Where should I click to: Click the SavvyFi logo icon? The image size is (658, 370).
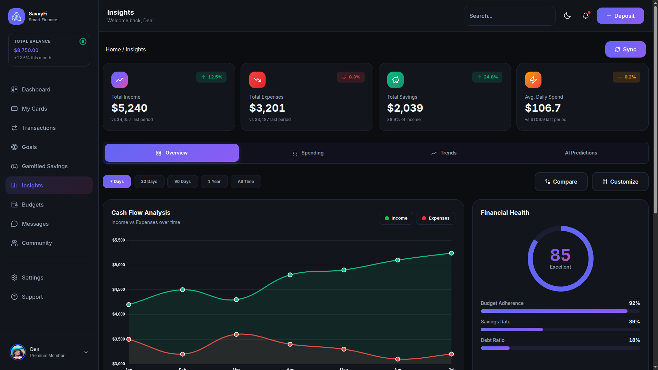point(16,16)
